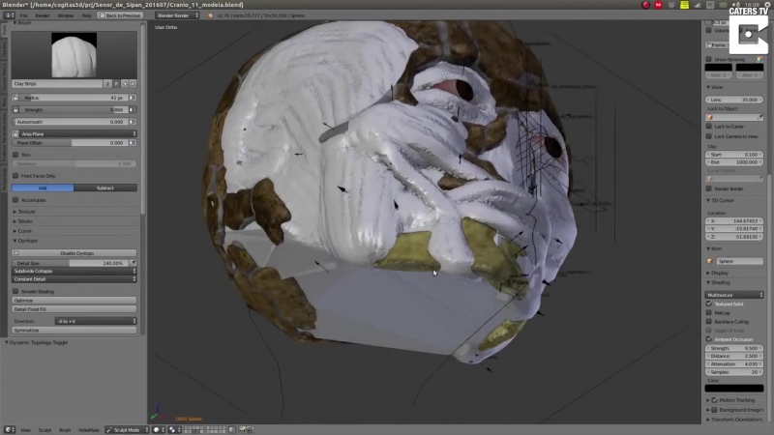This screenshot has height=435, width=774.
Task: Click the Optimize button
Action: click(x=74, y=301)
